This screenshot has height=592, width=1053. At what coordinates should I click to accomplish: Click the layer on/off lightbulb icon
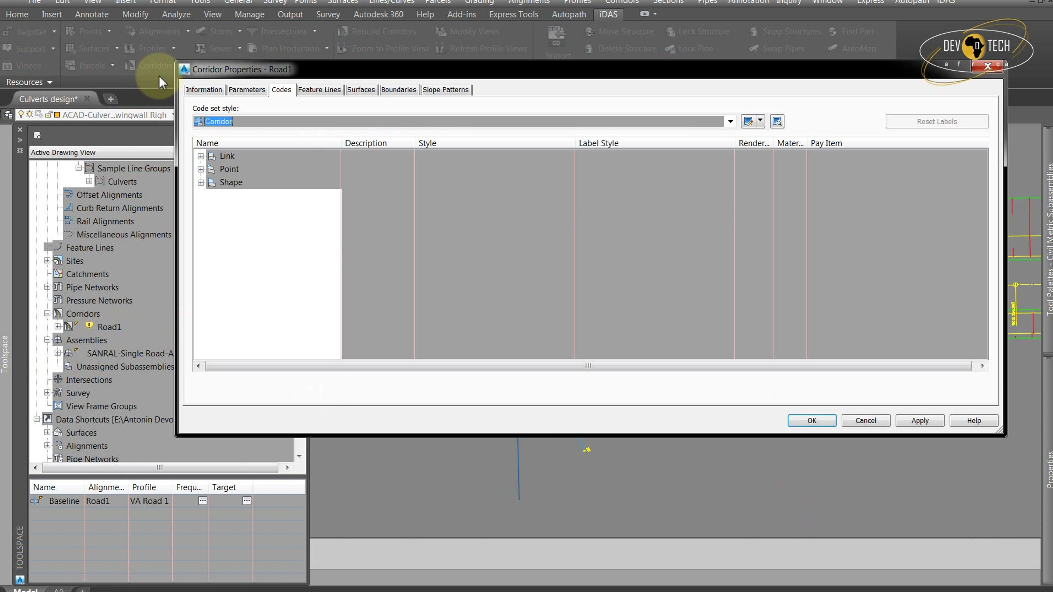pyautogui.click(x=21, y=114)
